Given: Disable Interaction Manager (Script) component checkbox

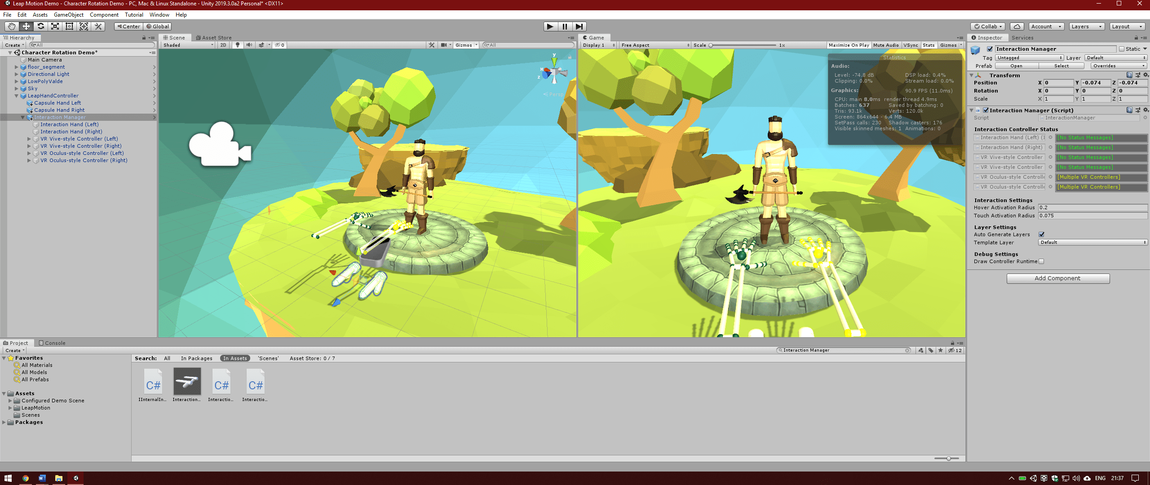Looking at the screenshot, I should 986,110.
